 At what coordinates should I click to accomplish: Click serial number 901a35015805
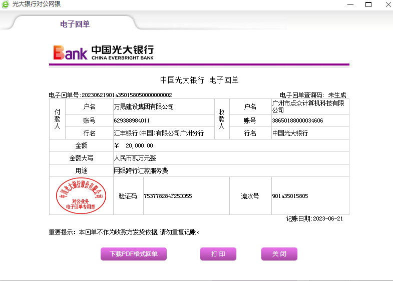tap(290, 196)
